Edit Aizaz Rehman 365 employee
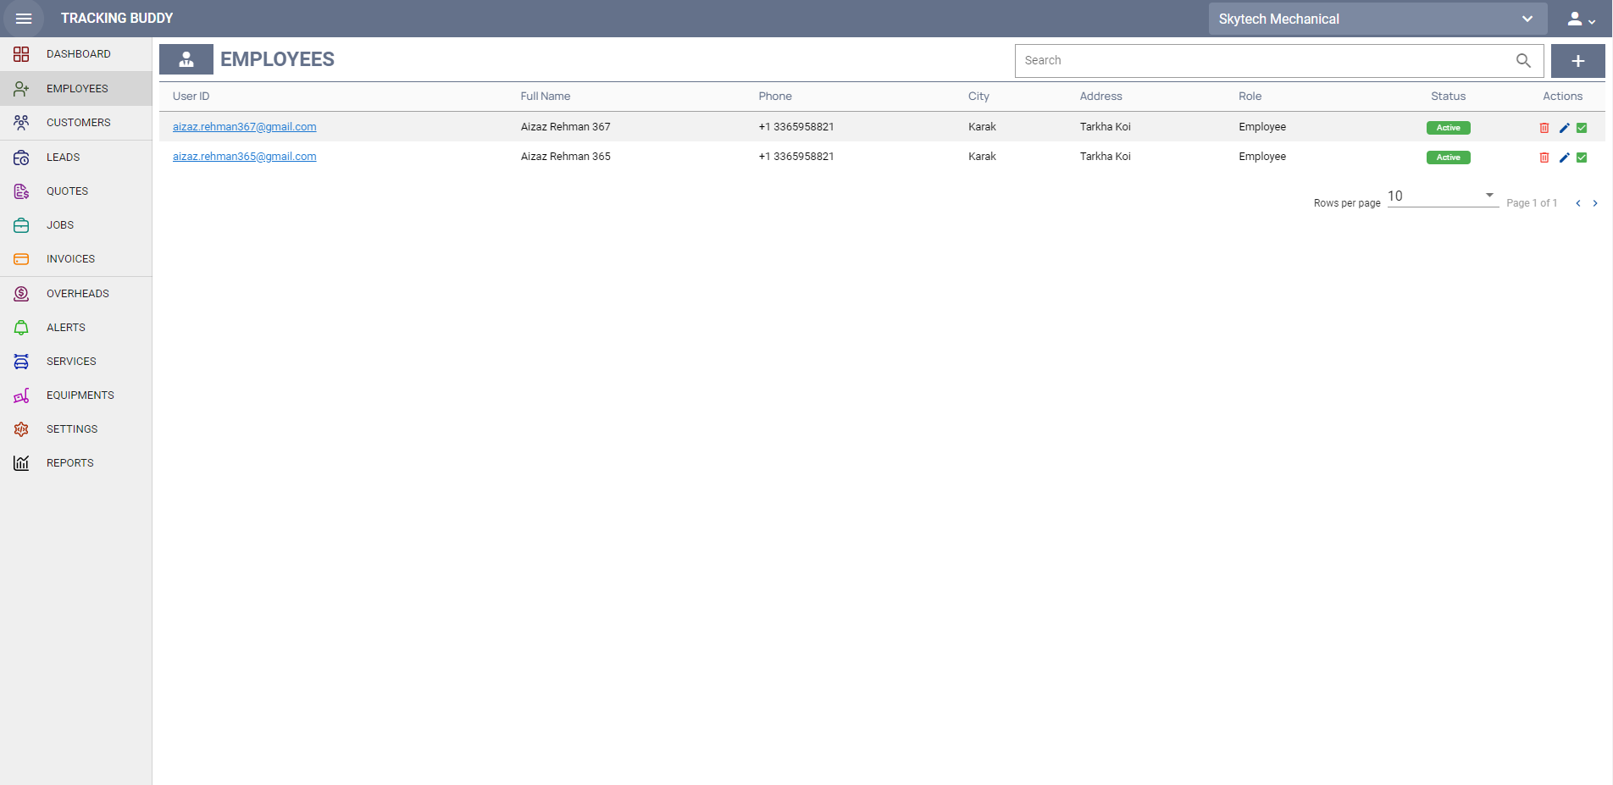This screenshot has height=785, width=1613. pos(1564,158)
